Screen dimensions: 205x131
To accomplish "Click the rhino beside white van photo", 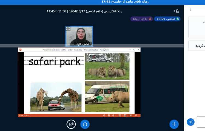I will tap(107, 97).
